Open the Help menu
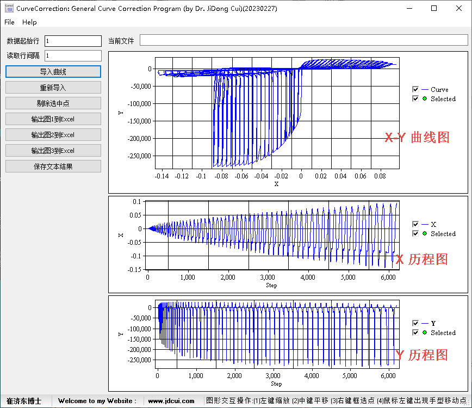The height and width of the screenshot is (408, 472). point(29,22)
